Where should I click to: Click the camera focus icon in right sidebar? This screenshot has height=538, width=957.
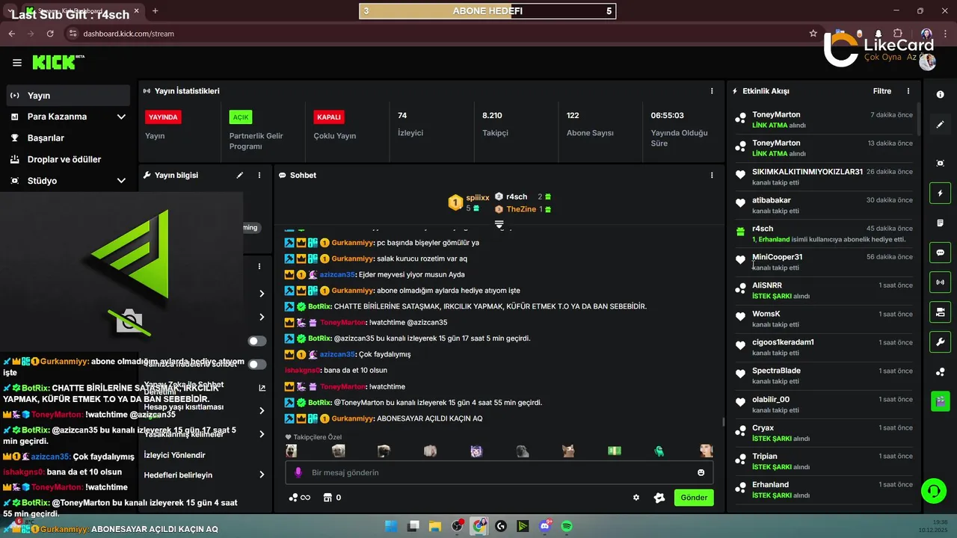coord(940,163)
